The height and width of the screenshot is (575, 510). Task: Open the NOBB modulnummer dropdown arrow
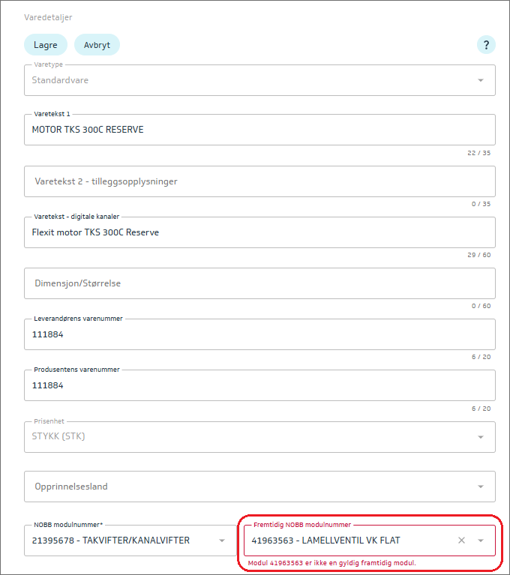pyautogui.click(x=222, y=541)
